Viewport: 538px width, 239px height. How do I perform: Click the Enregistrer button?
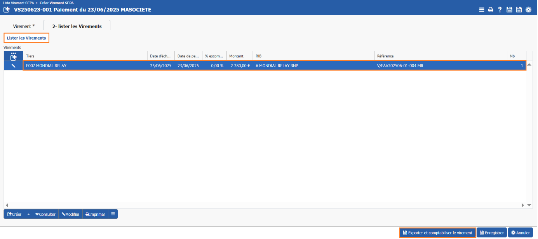[491, 233]
